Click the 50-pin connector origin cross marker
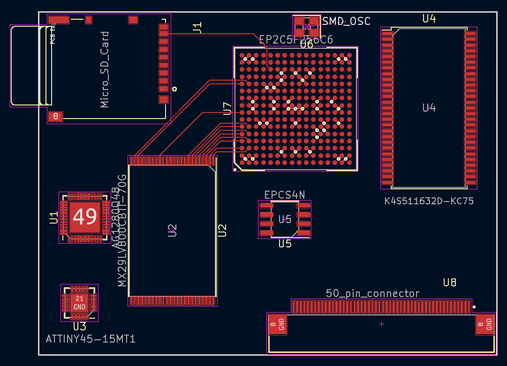Screen dimensions: 507x366 point(382,324)
